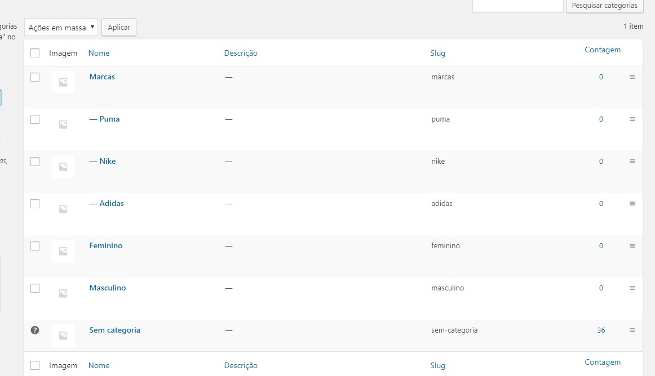Viewport: 655px width, 376px height.
Task: Toggle the select-all checkbox in the table footer
Action: tap(35, 365)
